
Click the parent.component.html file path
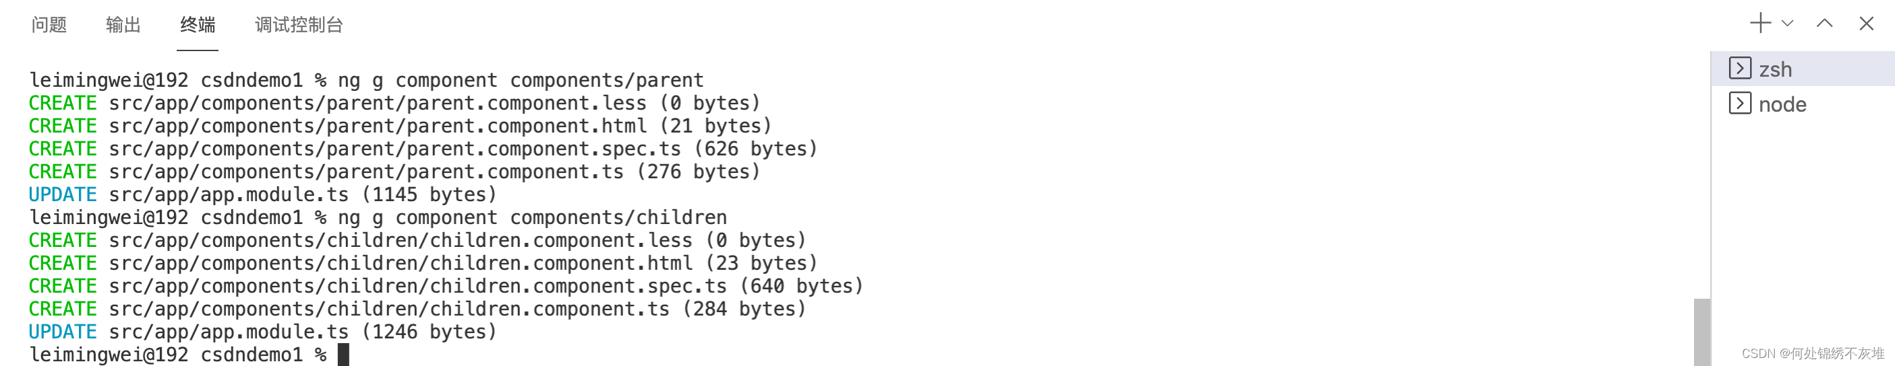coord(378,126)
